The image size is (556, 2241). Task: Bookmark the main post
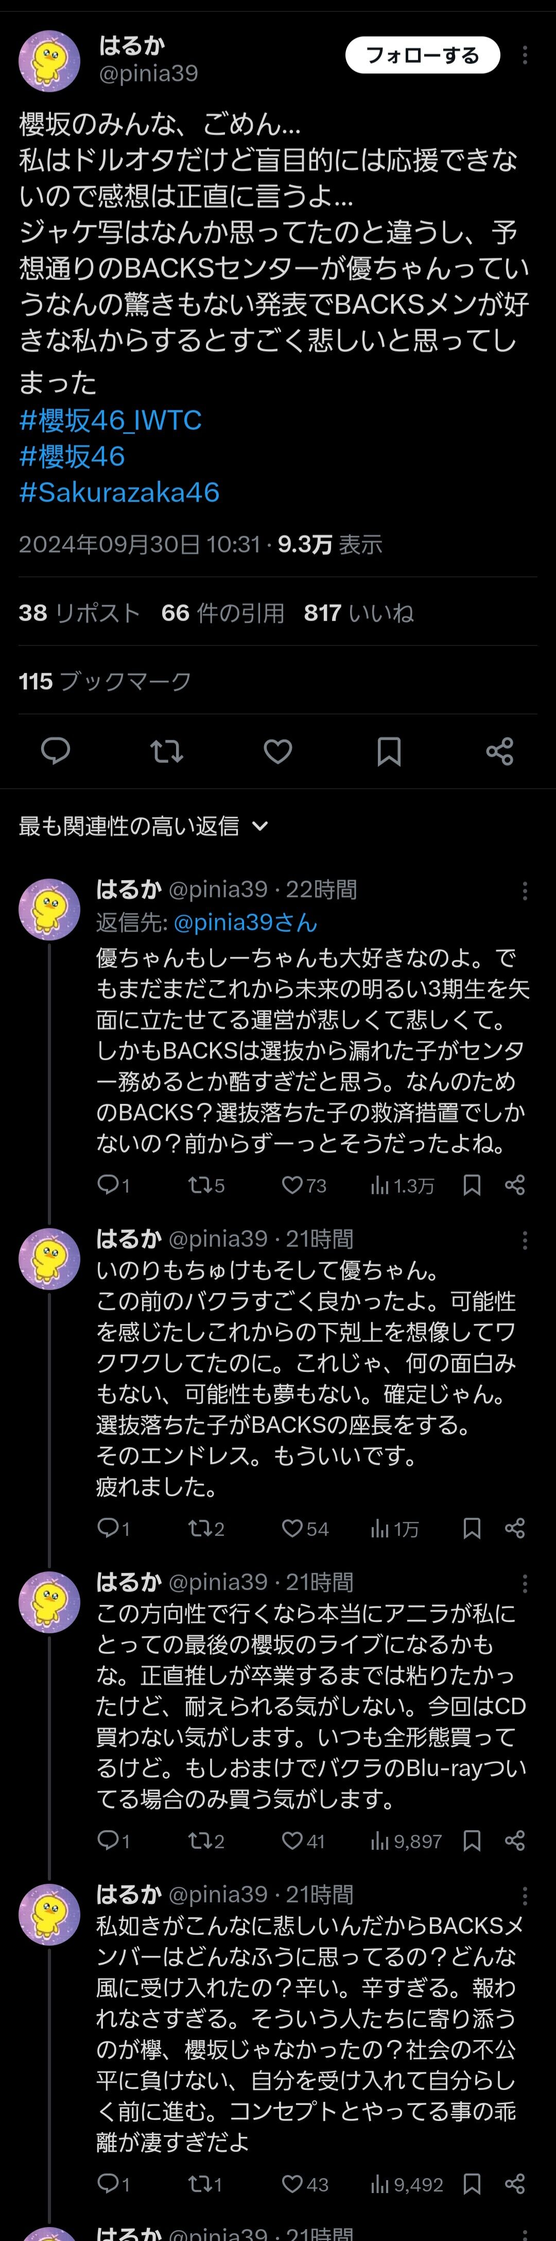pos(388,751)
